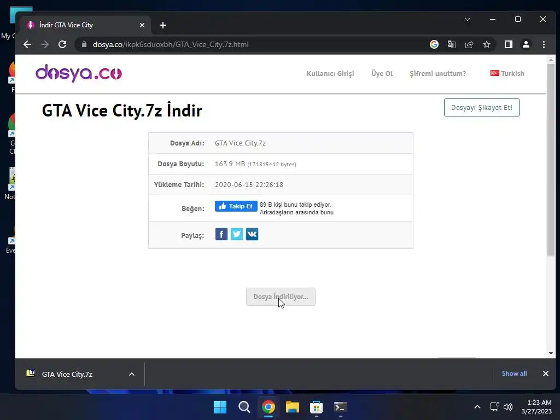Click the translate page icon
Screen dimensions: 560x420
[x=451, y=44]
